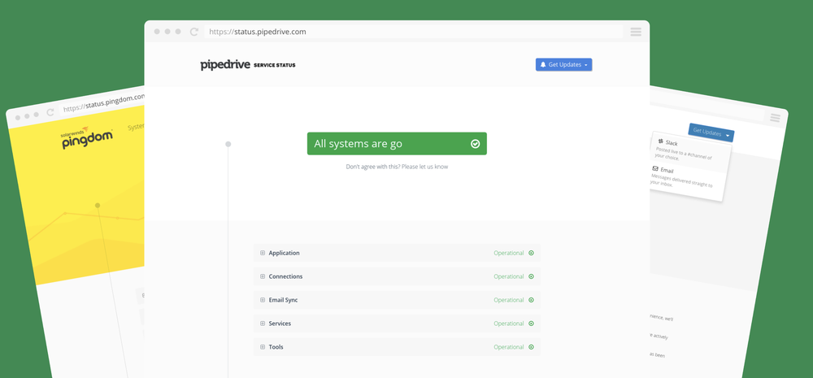This screenshot has height=378, width=813.
Task: Click the Operational status icon for Application
Action: coord(531,253)
